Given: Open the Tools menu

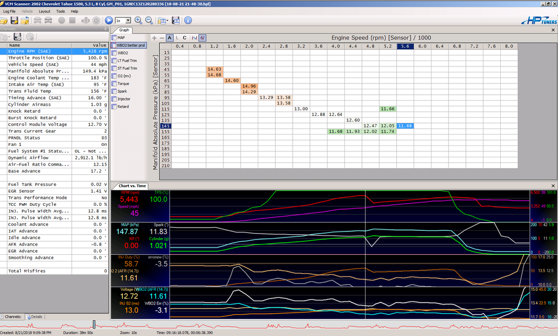Looking at the screenshot, I should click(x=60, y=11).
